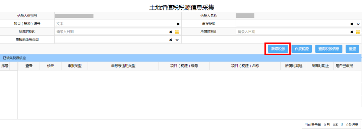
Task: Clear the 申报类型 selection
Action: [x=352, y=24]
